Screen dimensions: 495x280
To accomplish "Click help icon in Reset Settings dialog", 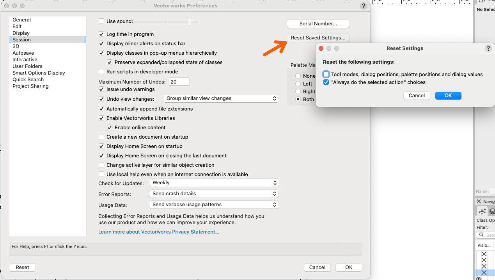I will coord(488,48).
